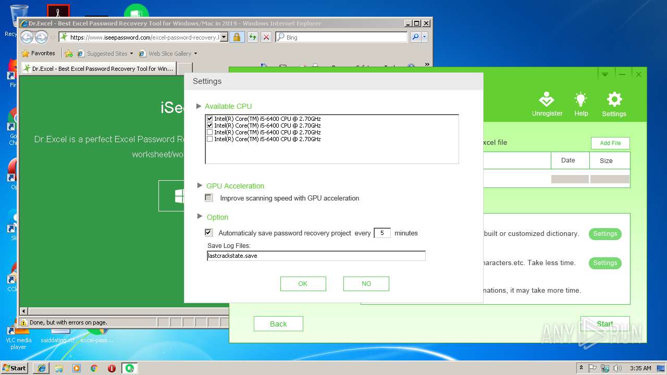Viewport: 667px width, 375px height.
Task: Click the network tray icon
Action: 605,368
